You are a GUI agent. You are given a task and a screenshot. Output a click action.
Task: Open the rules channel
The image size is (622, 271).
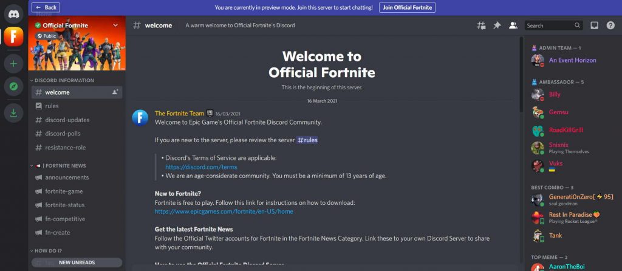(x=77, y=106)
